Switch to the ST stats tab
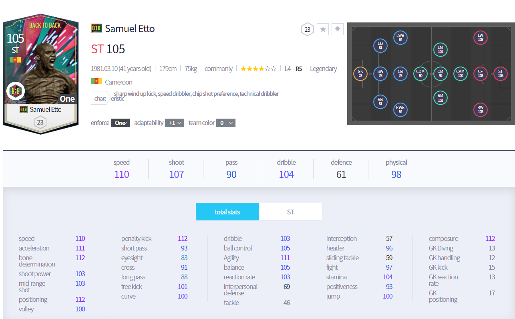 [290, 212]
